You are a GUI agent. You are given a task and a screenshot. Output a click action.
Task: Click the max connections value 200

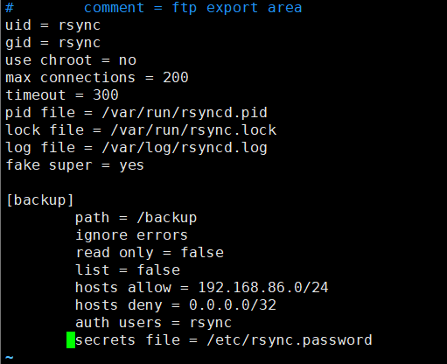tap(176, 78)
